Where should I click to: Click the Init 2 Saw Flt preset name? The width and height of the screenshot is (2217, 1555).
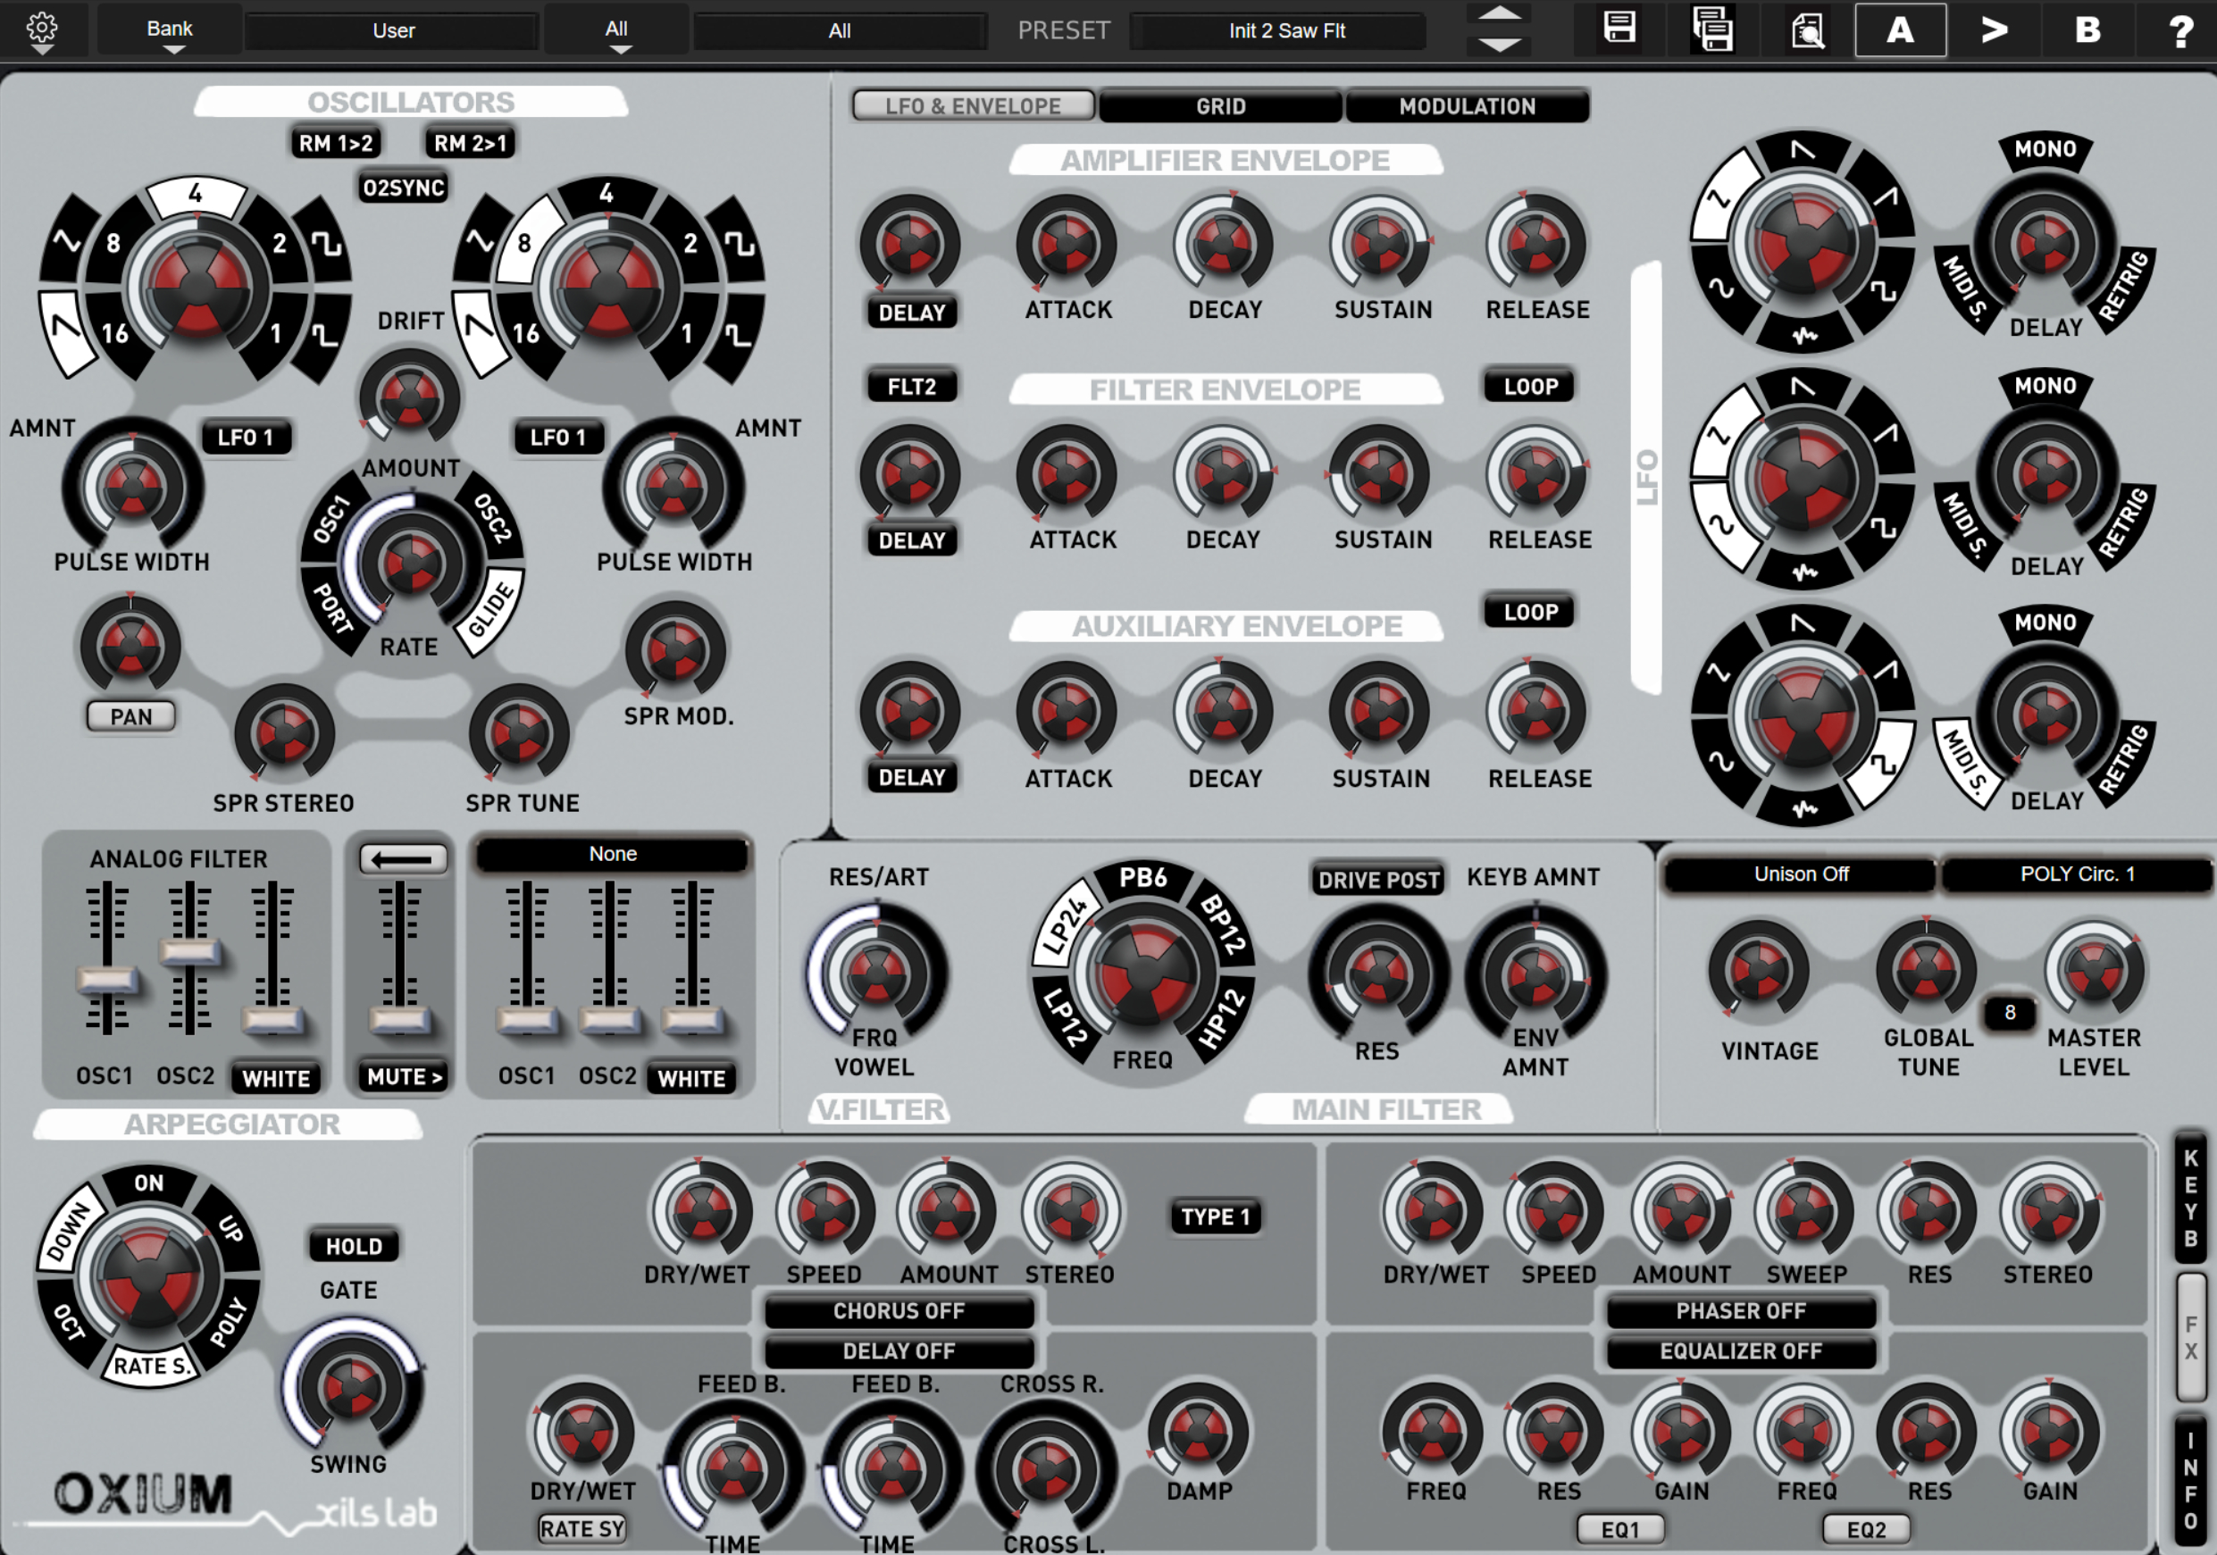(1285, 31)
